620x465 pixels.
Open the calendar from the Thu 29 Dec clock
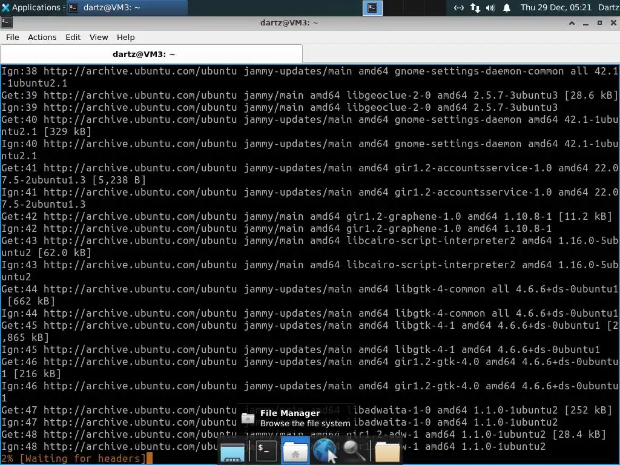pyautogui.click(x=556, y=7)
